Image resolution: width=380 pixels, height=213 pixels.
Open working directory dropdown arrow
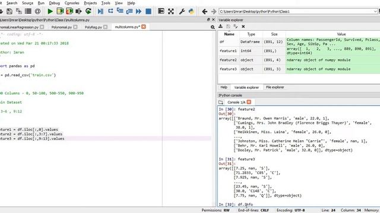[375, 11]
